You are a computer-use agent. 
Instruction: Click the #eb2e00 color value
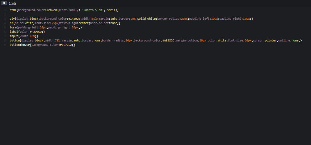tap(52, 10)
